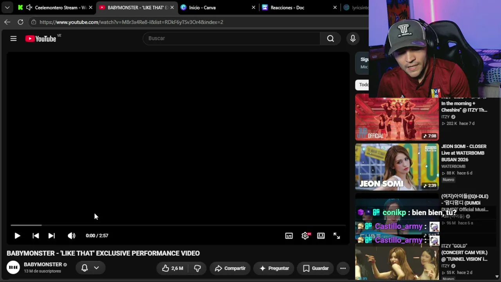Seek on the video progress bar
501x282 pixels.
coord(178,225)
